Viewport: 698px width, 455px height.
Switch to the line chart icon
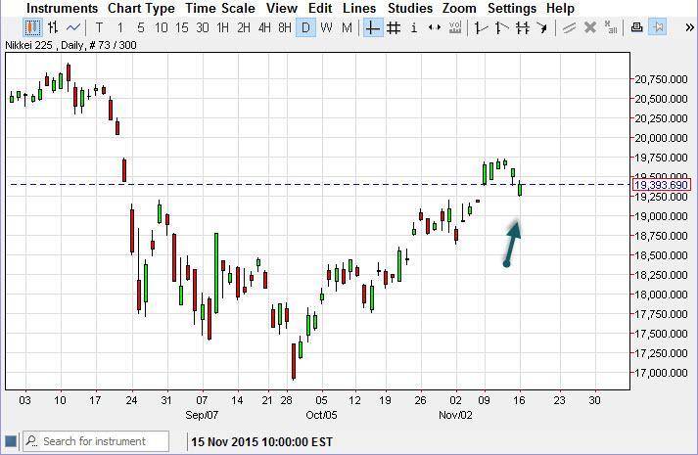pos(73,27)
